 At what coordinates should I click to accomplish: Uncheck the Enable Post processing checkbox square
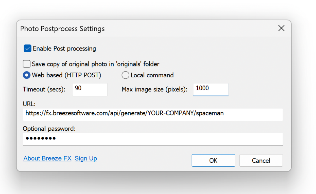pyautogui.click(x=27, y=48)
